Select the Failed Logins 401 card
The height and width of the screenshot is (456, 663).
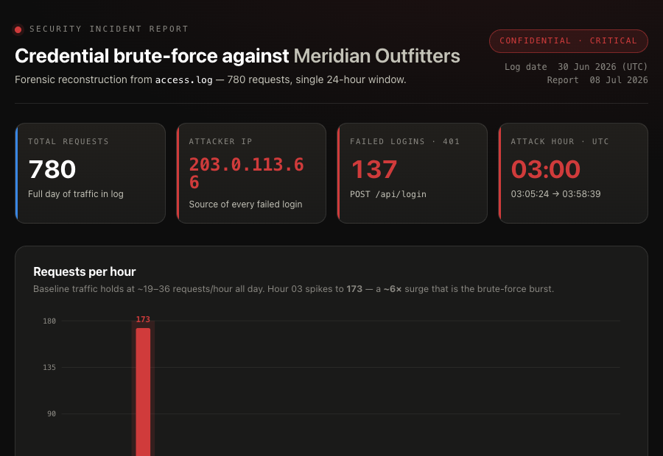click(x=413, y=173)
